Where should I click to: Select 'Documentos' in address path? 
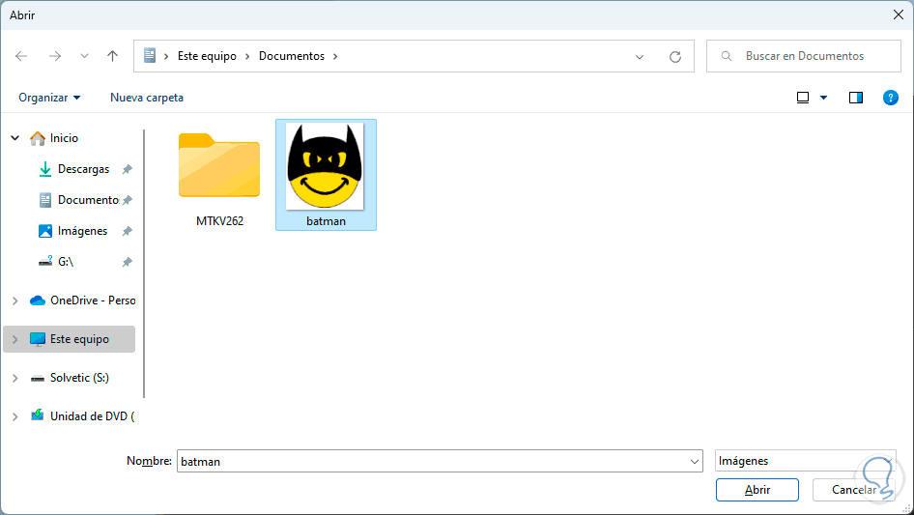pos(292,56)
